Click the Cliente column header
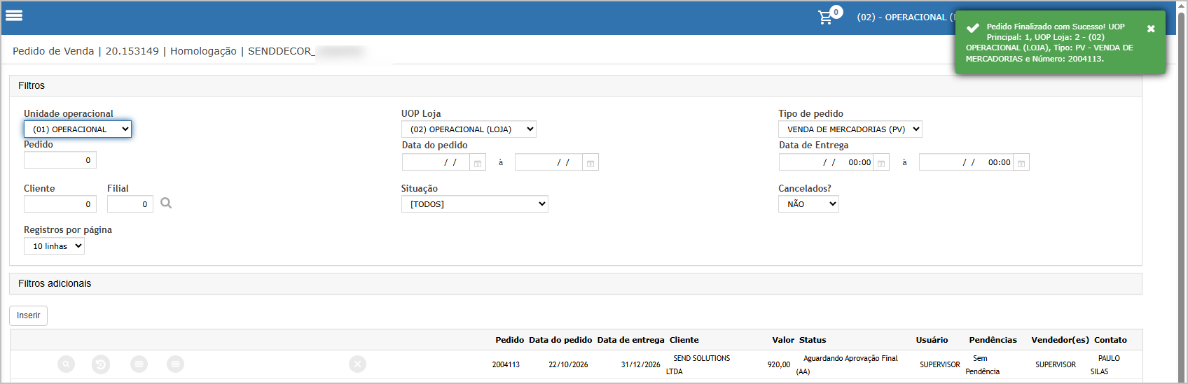 click(684, 340)
